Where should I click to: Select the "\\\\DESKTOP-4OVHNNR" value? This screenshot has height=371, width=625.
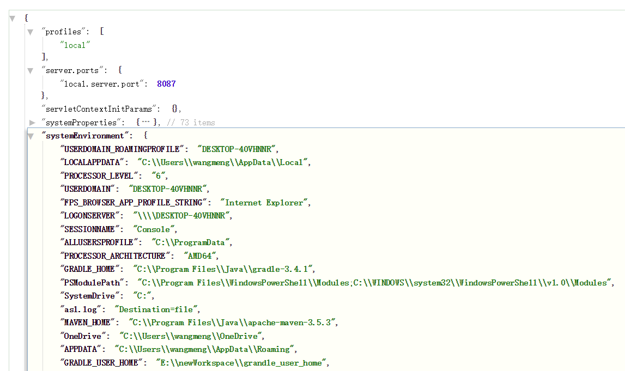coord(181,216)
